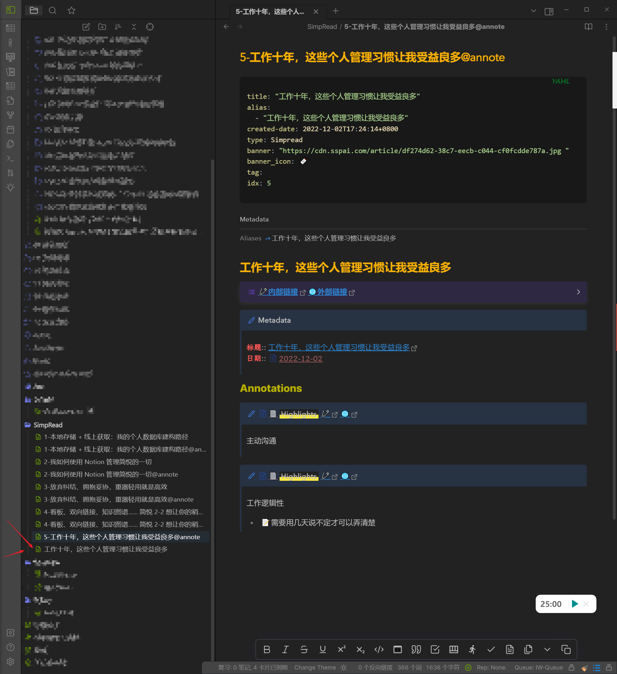
Task: Open the 2022-12-02 date link
Action: pyautogui.click(x=301, y=359)
